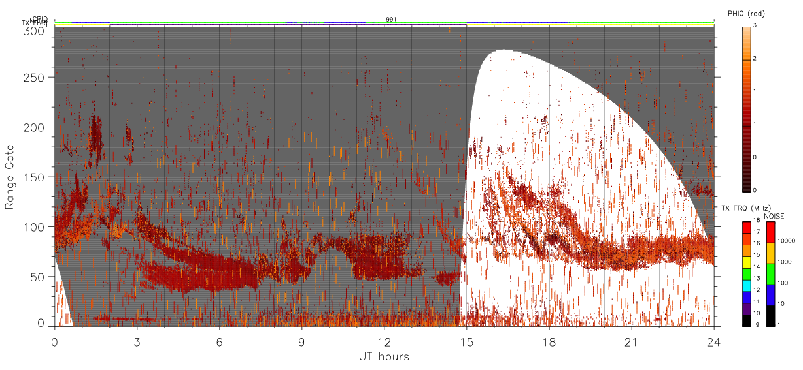Click the "1000" label in NOISE legend

(784, 262)
